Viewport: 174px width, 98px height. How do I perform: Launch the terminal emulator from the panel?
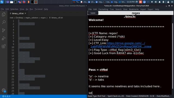[x=15, y=2]
